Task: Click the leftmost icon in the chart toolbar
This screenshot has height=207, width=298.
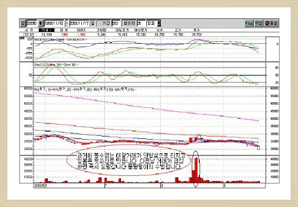Action: pos(22,23)
